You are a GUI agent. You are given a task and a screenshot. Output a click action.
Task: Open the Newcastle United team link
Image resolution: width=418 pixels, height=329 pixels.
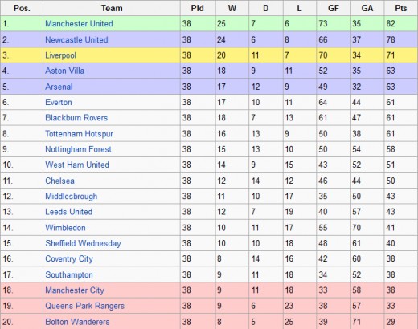76,39
